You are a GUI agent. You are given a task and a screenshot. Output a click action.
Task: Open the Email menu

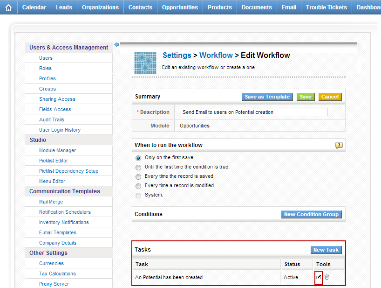pyautogui.click(x=289, y=7)
